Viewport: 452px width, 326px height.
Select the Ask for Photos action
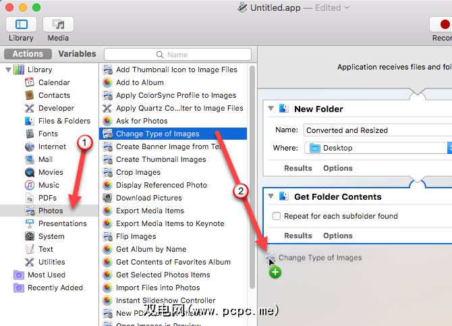(x=173, y=121)
